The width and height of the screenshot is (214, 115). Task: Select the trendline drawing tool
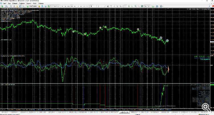coord(105,6)
